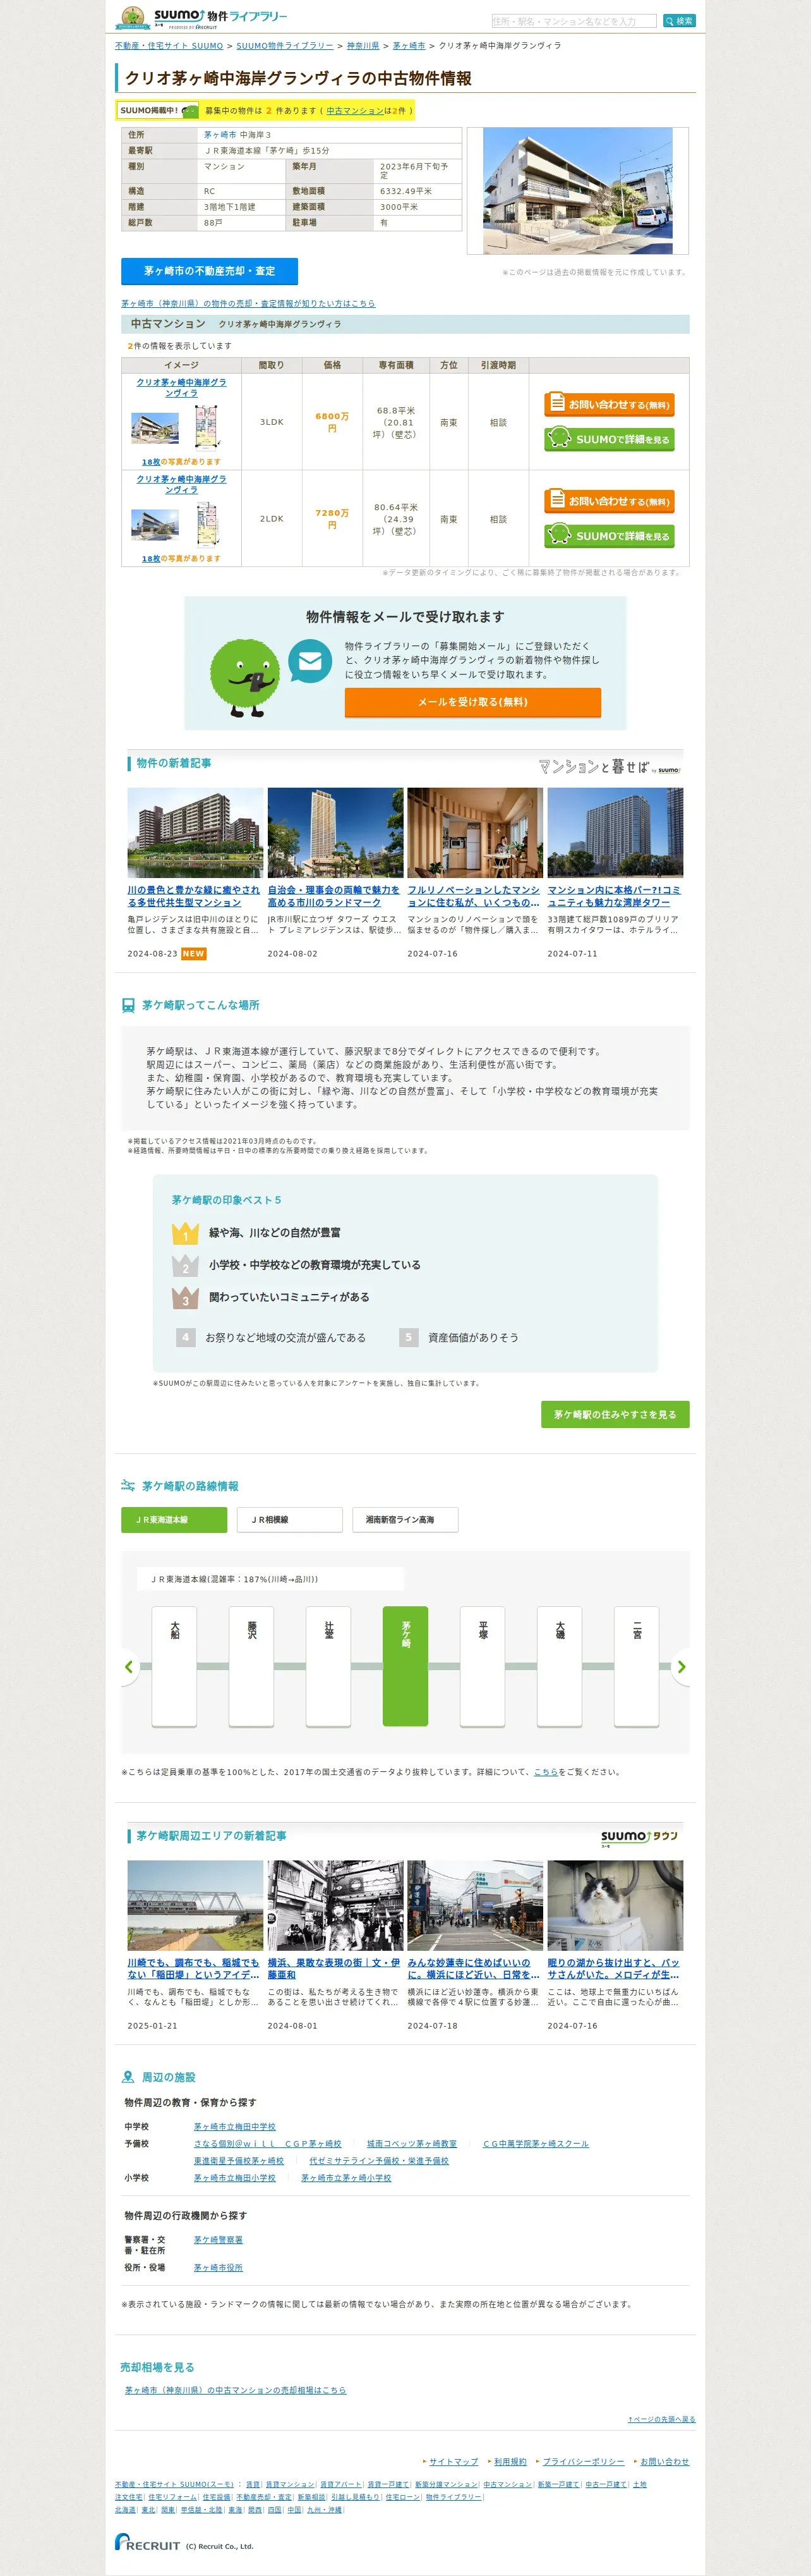Select the 辻堂 station card
The image size is (811, 2576).
(x=328, y=1666)
